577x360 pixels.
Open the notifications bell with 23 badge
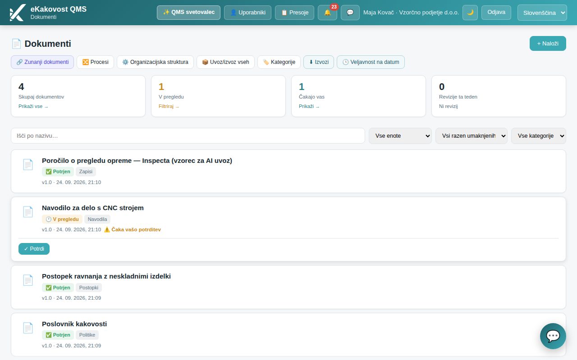pyautogui.click(x=327, y=13)
